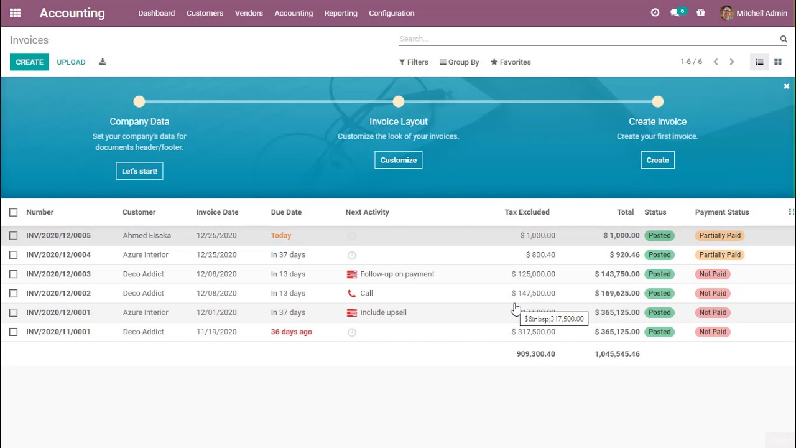This screenshot has height=448, width=796.
Task: Sort by Due Date column header
Action: click(286, 212)
